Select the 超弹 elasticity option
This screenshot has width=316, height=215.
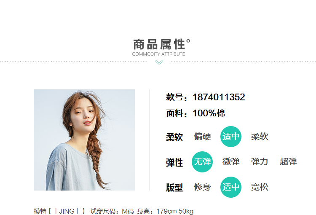pos(288,162)
